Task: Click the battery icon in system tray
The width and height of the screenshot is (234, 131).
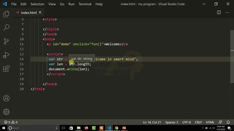Action: pos(207,128)
